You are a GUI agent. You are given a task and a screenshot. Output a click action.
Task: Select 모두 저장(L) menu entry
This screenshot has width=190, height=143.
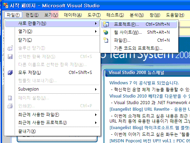coord(52,73)
